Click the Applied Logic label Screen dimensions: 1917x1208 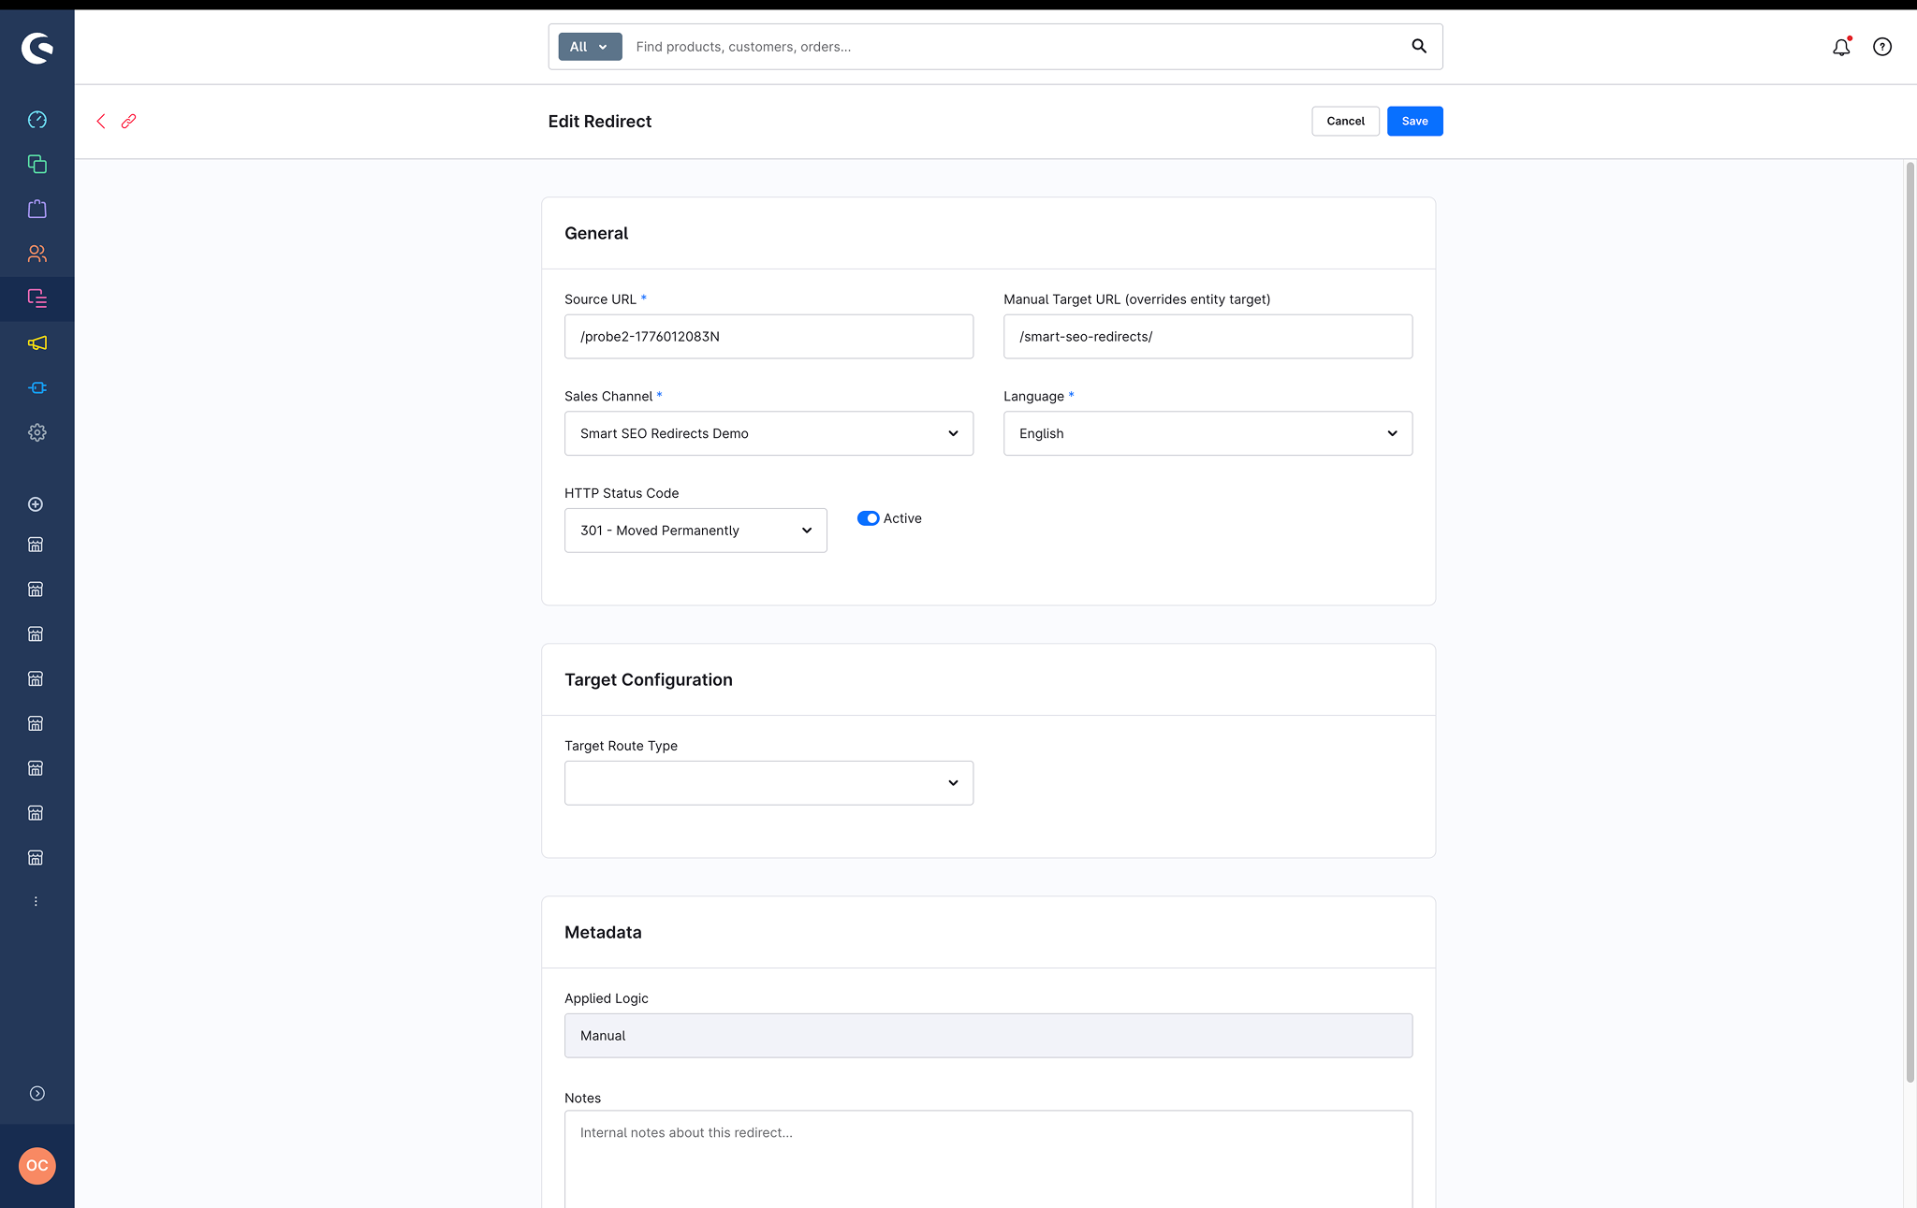click(607, 998)
